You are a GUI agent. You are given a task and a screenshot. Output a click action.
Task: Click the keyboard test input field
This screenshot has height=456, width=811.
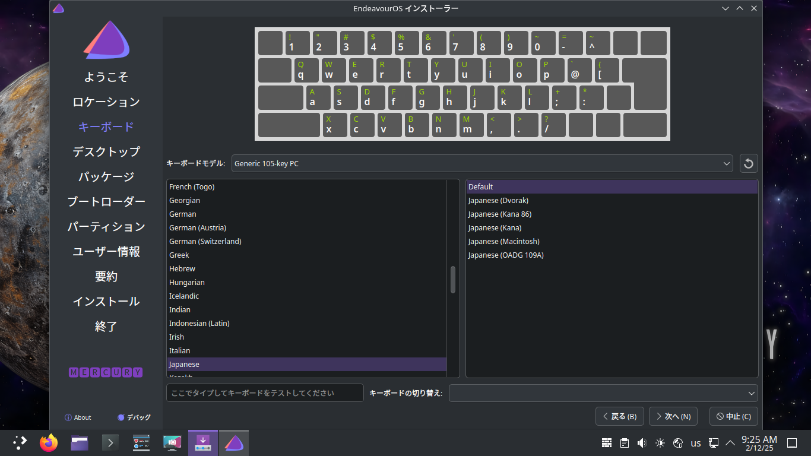tap(265, 393)
